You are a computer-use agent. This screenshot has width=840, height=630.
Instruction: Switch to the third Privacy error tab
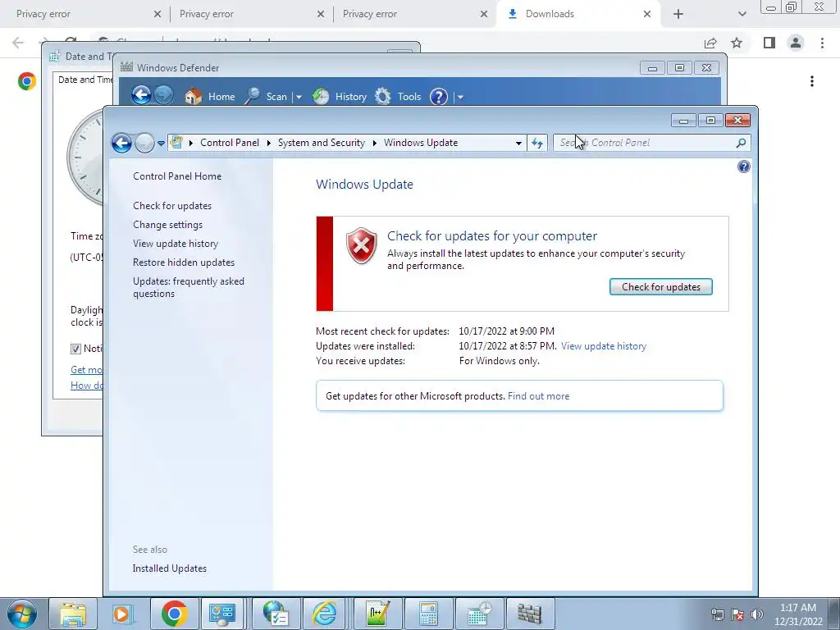[413, 14]
